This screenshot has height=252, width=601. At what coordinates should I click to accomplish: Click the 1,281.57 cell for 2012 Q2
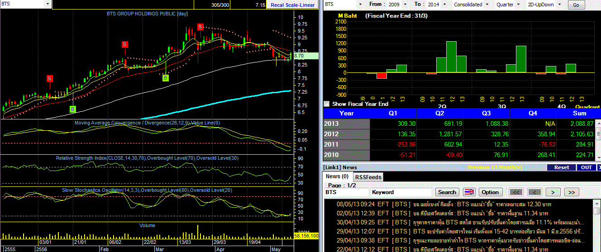pyautogui.click(x=440, y=134)
